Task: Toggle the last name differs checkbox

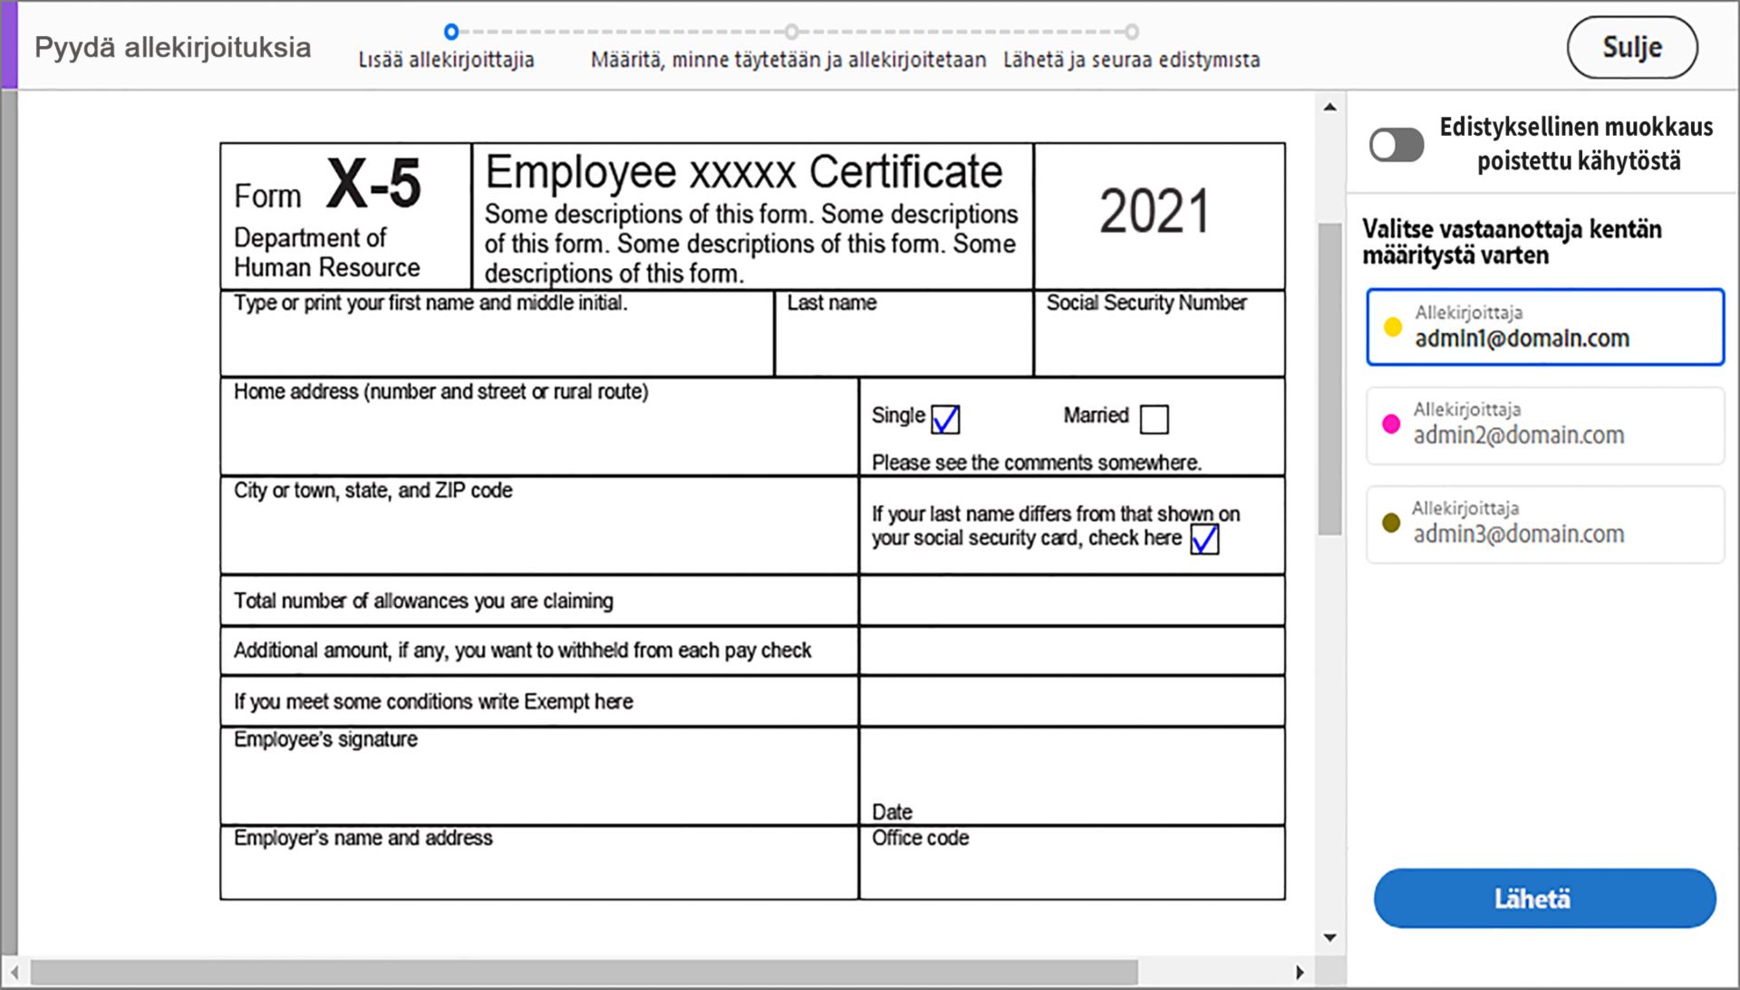Action: (x=1204, y=540)
